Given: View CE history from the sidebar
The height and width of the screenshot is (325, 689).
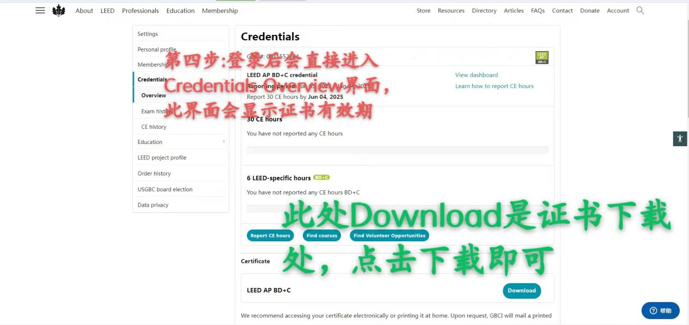Looking at the screenshot, I should (x=154, y=127).
